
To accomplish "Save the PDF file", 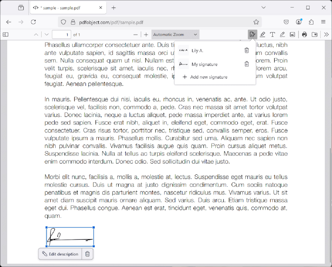I will (x=315, y=34).
